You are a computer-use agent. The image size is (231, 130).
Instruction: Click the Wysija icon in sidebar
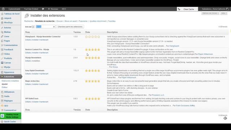(2, 67)
